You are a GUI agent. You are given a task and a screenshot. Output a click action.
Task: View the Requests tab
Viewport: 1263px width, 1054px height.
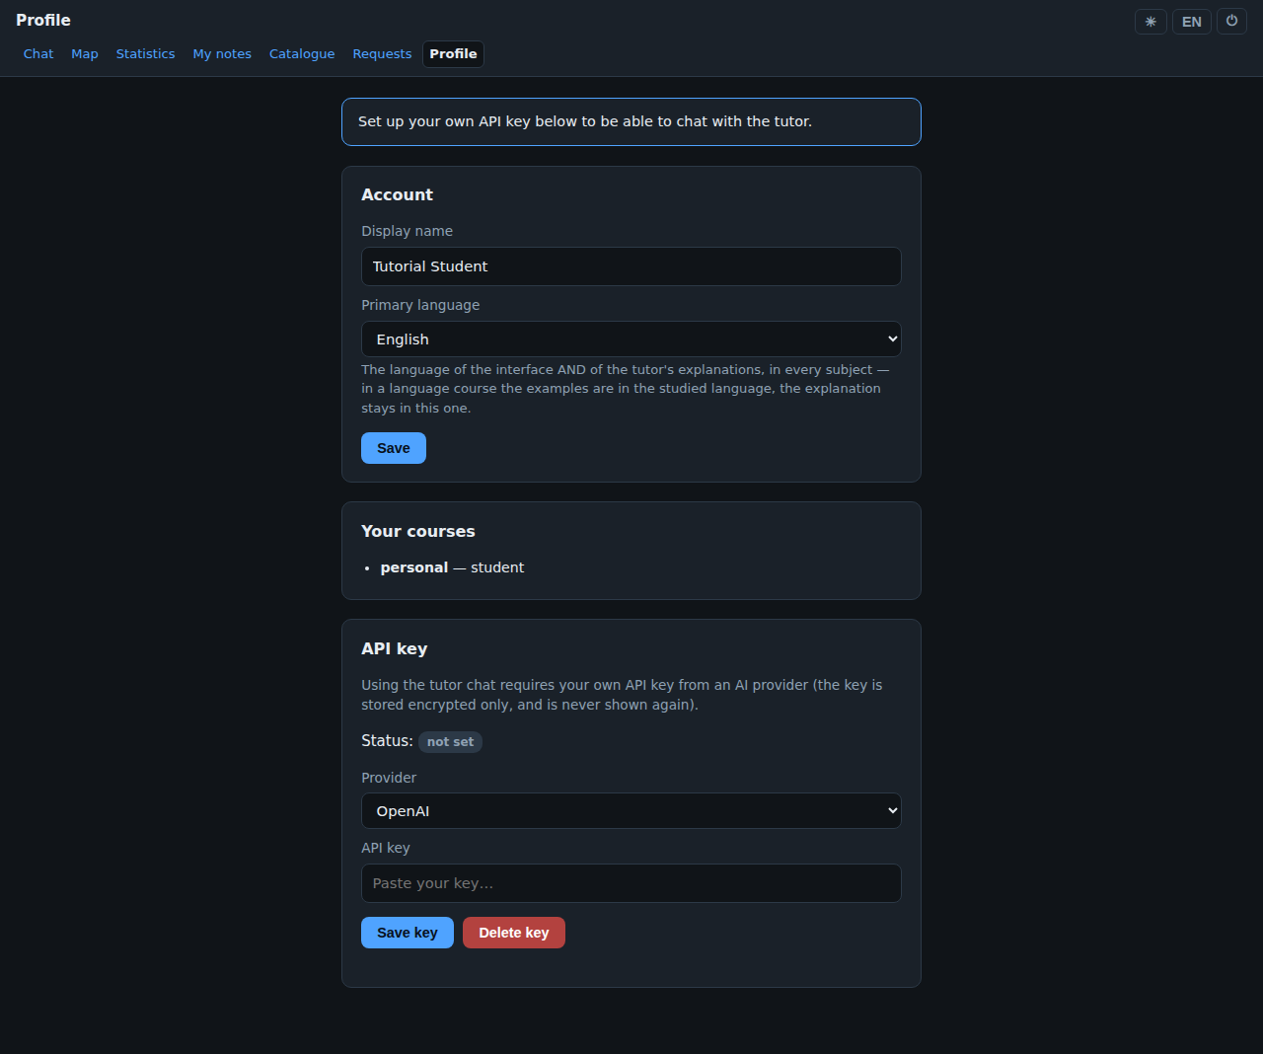382,54
